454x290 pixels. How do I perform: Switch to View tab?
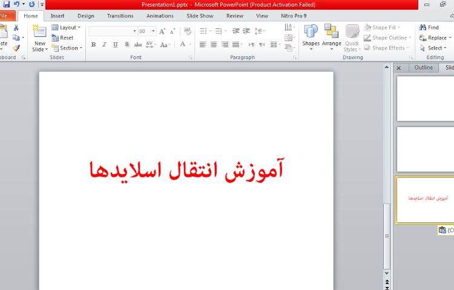262,16
